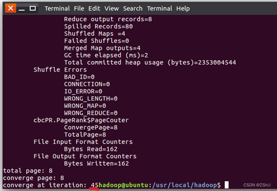Viewport: 277px width, 191px height.
Task: Click the underlined iteration number 45
Action: (x=95, y=185)
